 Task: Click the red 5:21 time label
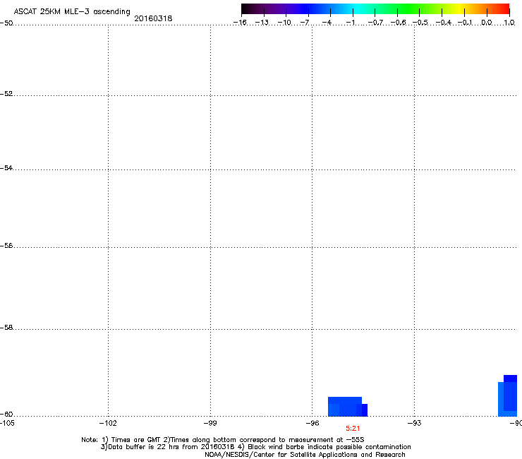tap(353, 429)
